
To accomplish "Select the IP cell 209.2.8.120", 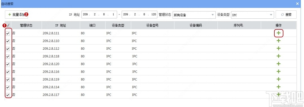I will [x=51, y=64].
